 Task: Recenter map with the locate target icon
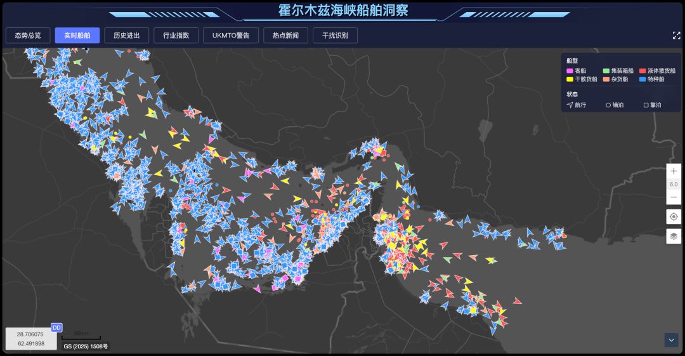point(674,216)
